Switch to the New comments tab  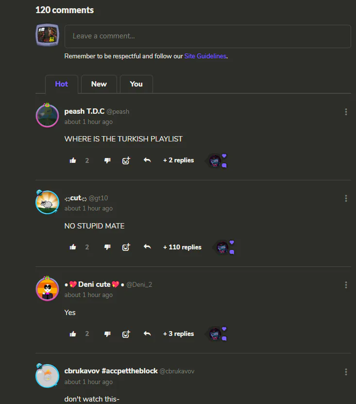coord(99,84)
